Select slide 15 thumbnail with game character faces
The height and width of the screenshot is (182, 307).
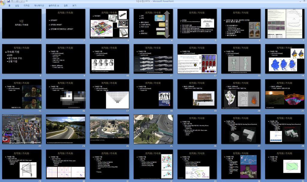pos(22,94)
